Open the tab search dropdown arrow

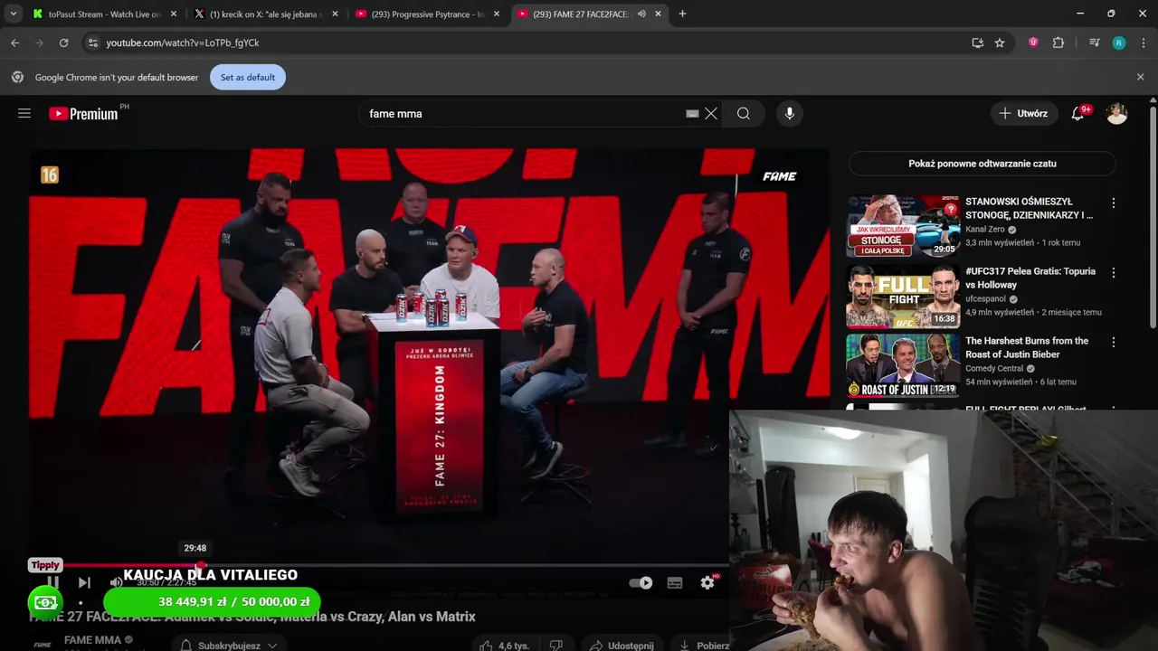coord(13,14)
